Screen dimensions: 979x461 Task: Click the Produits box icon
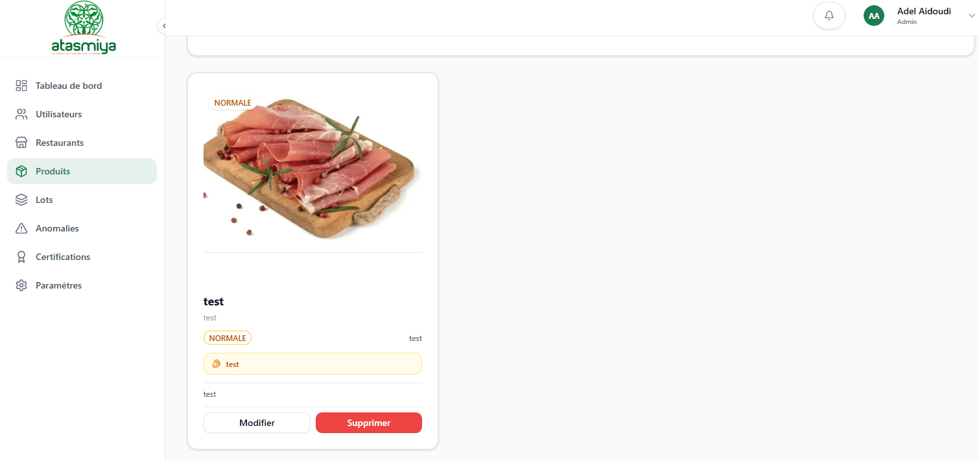coord(21,171)
